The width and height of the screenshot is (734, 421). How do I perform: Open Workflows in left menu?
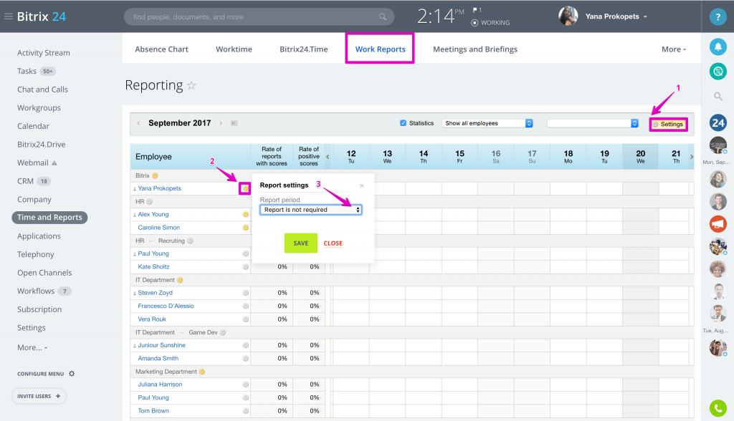point(36,291)
